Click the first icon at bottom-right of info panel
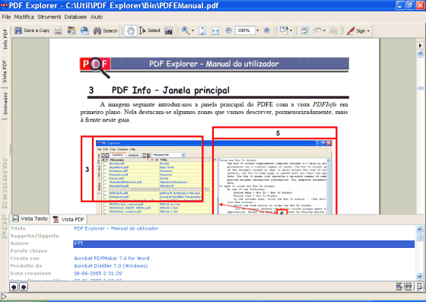Viewport: 426px width, 302px height. 399,287
